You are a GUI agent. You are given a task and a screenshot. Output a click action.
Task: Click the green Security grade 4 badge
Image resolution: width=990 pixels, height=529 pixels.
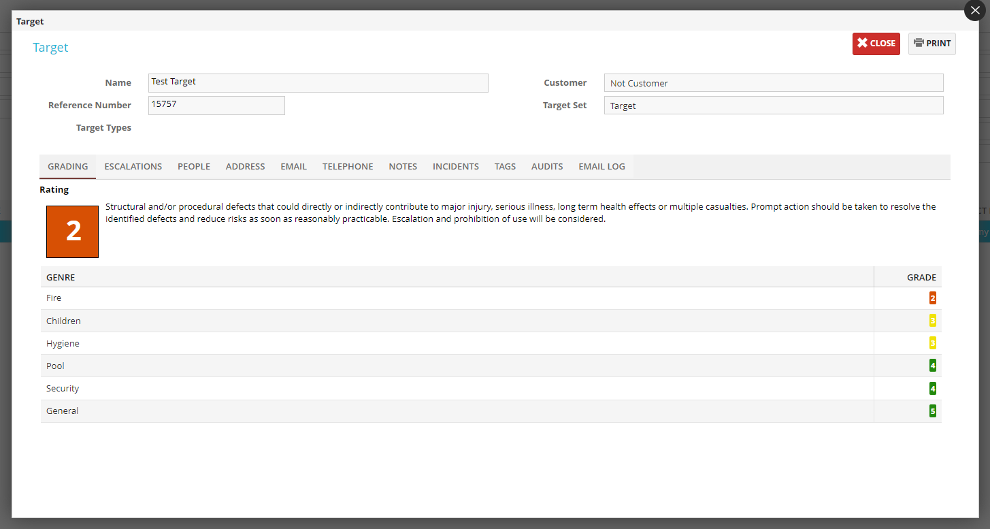click(932, 389)
